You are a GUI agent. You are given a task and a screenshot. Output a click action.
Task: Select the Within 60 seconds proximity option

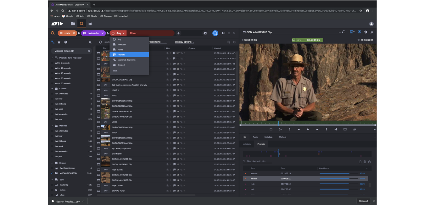pos(63,83)
